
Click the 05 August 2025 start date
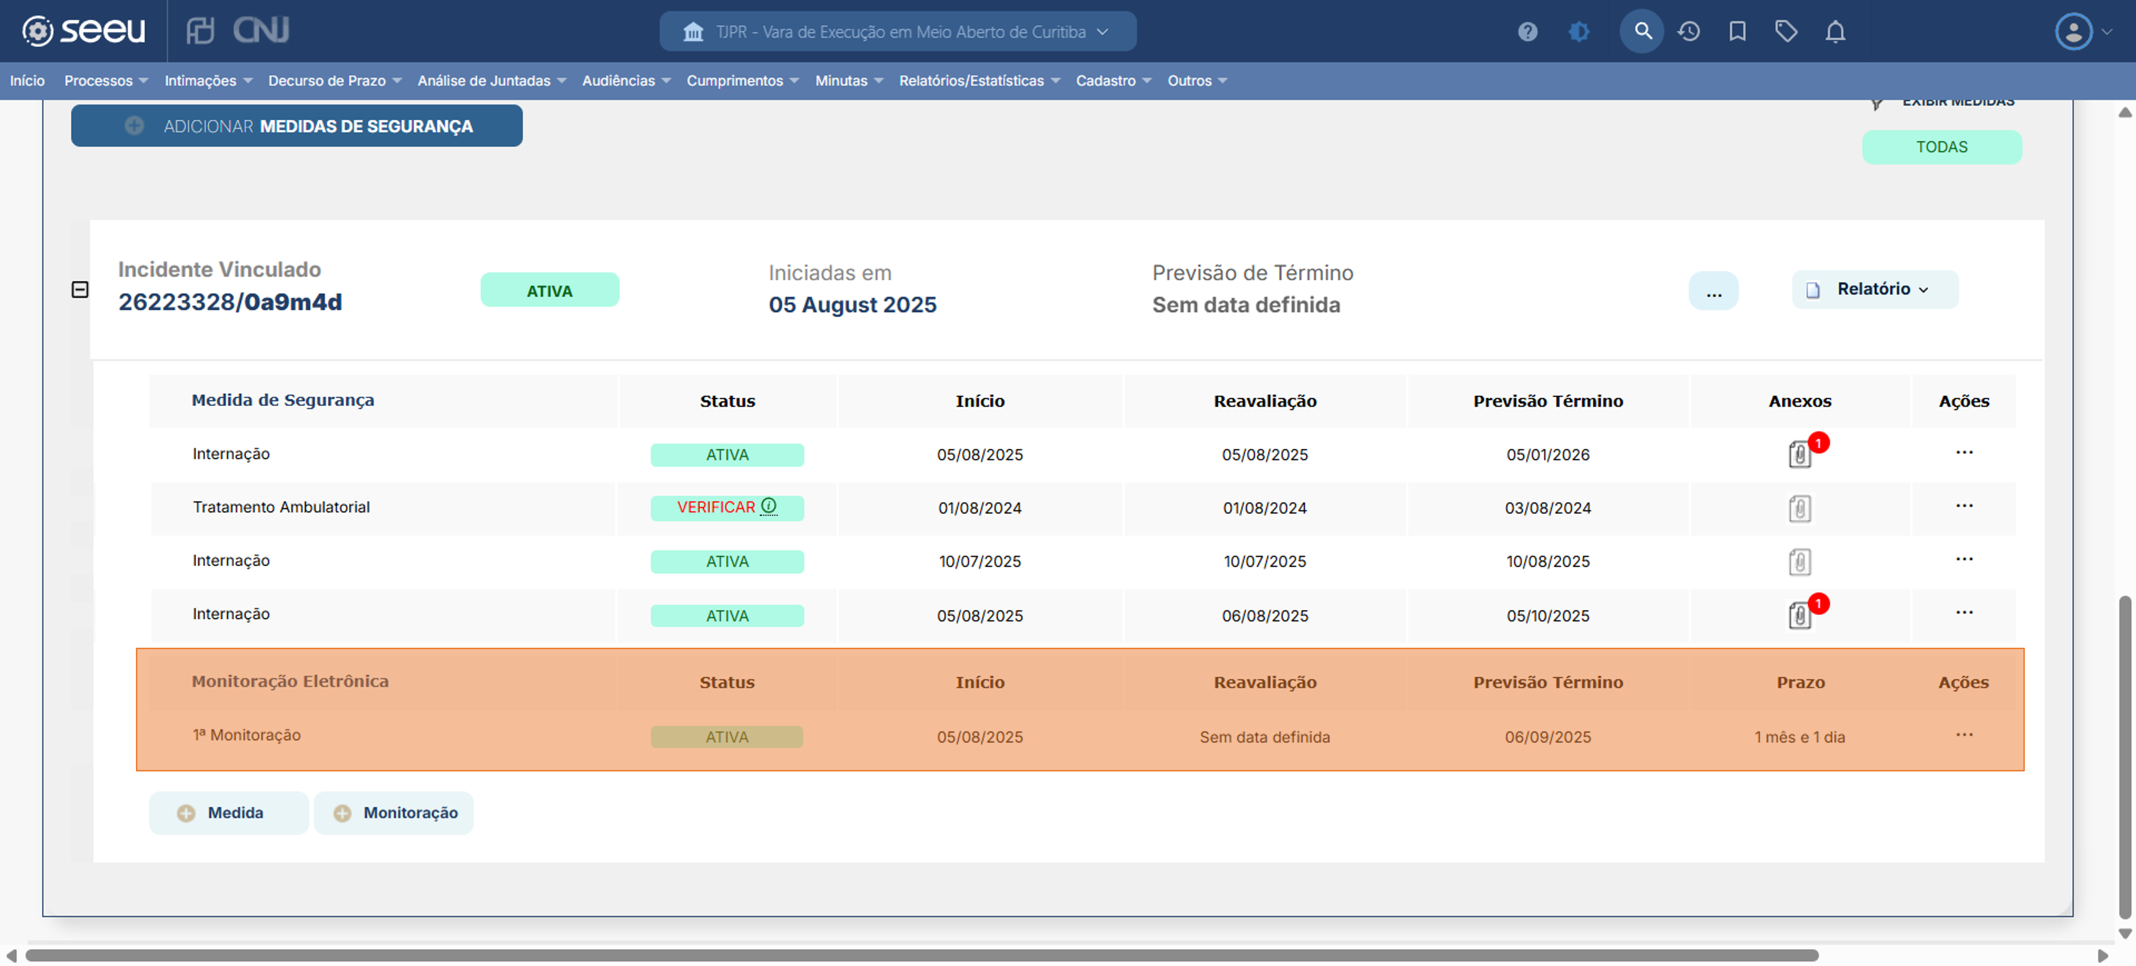[x=852, y=305]
